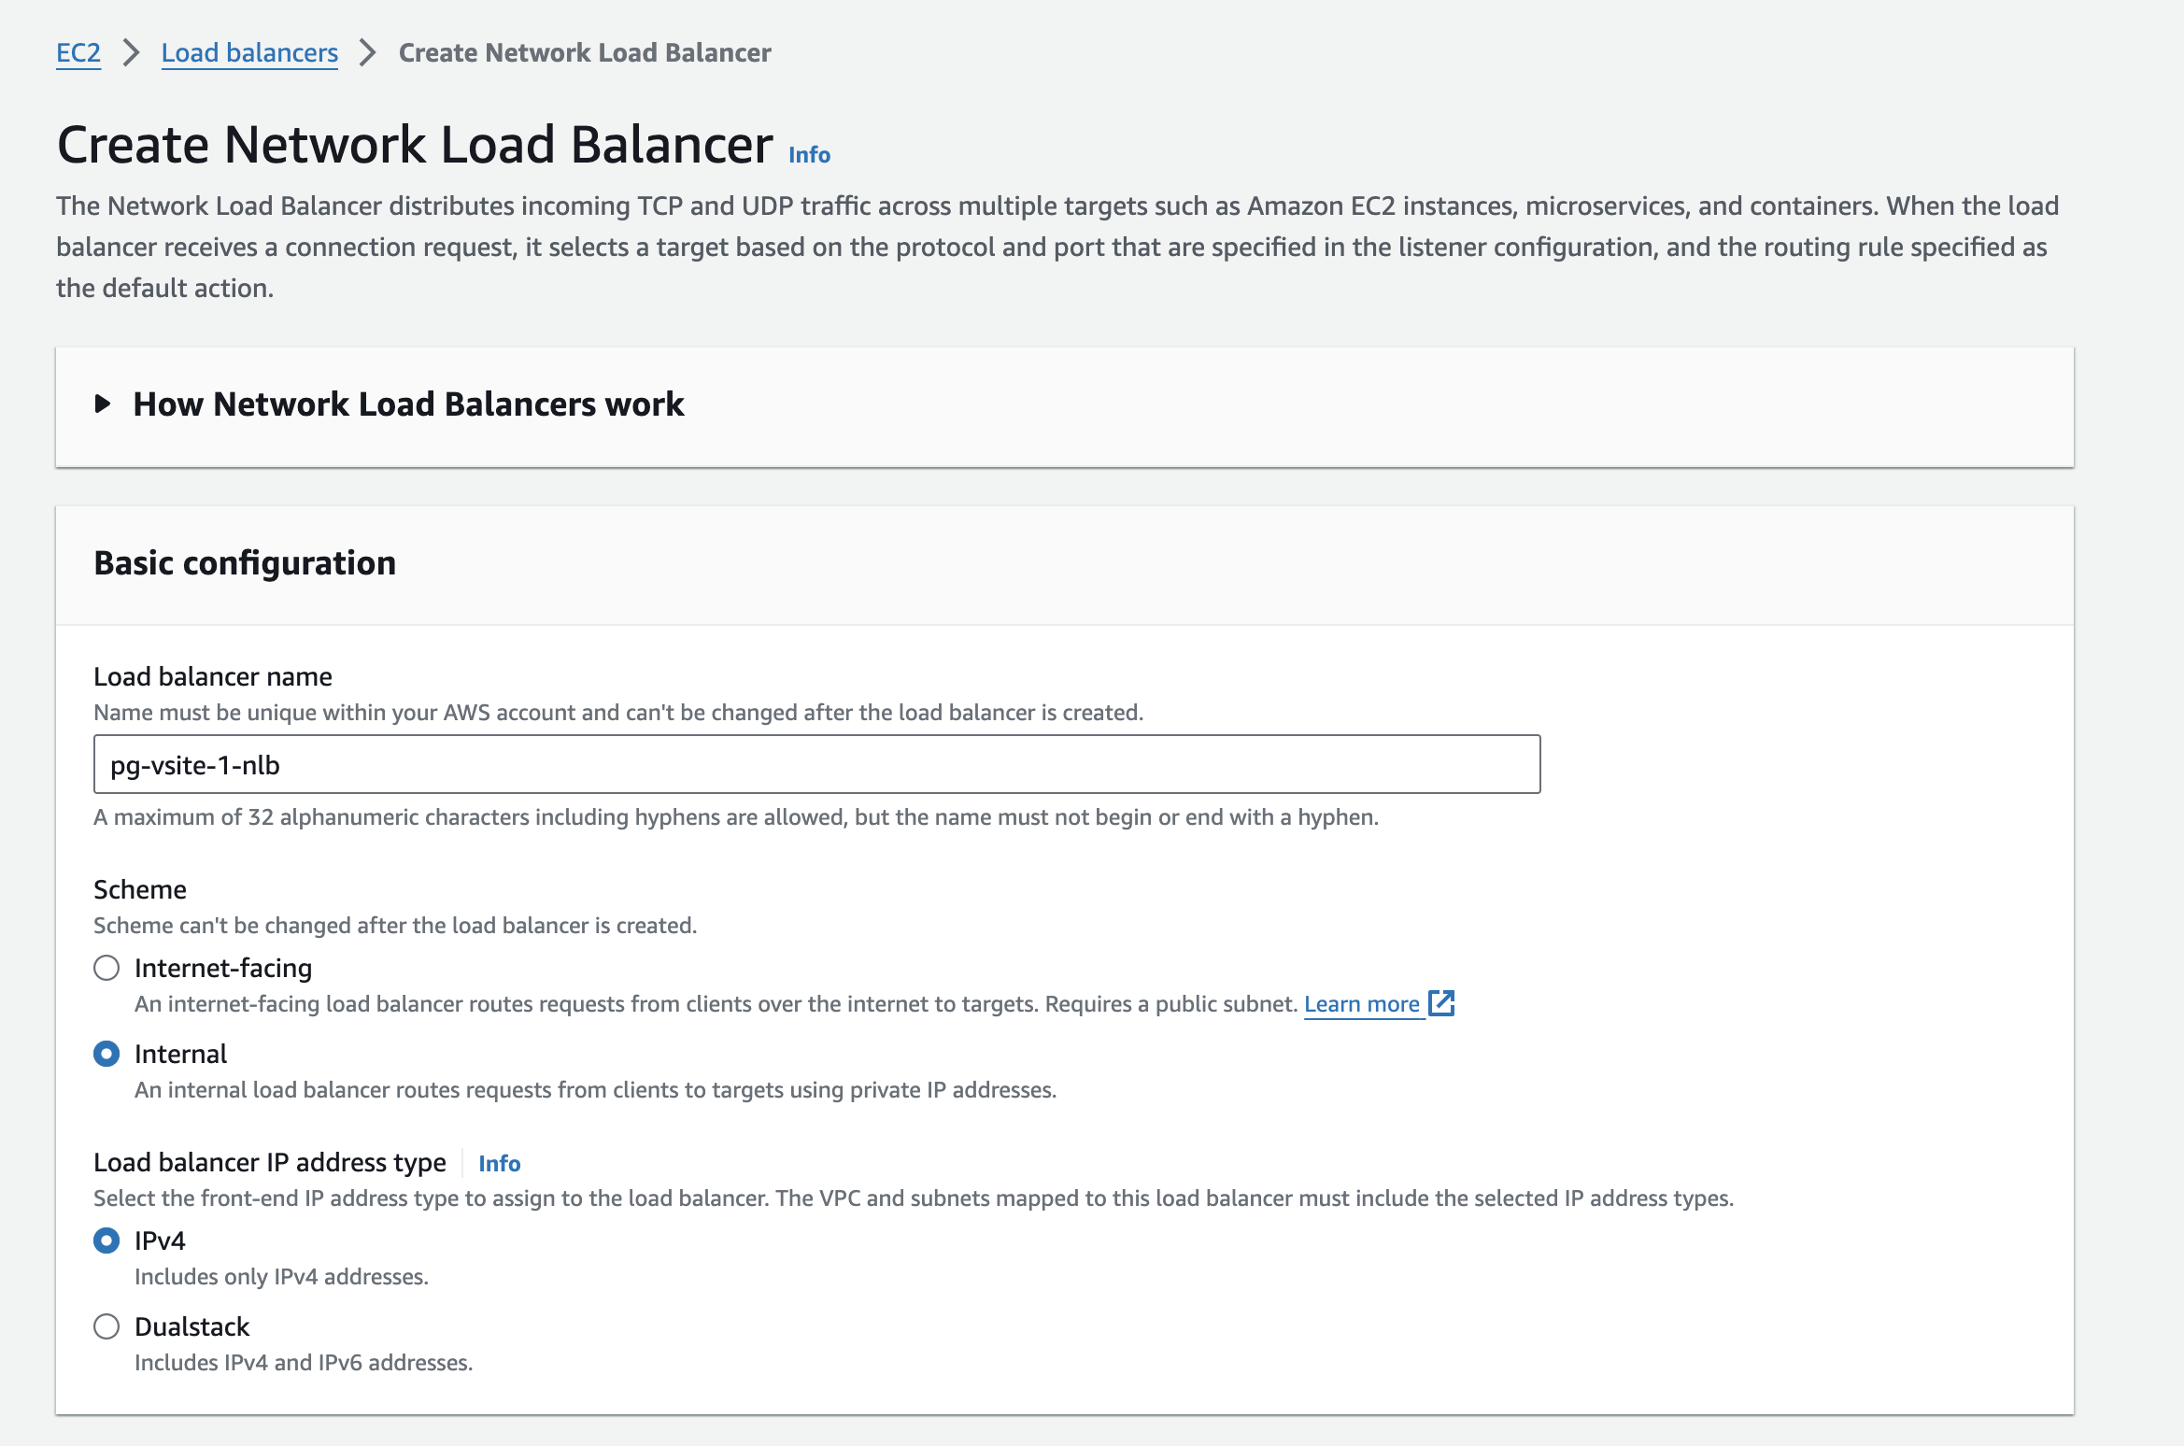2184x1446 pixels.
Task: Click the Dualstack label text
Action: [191, 1326]
